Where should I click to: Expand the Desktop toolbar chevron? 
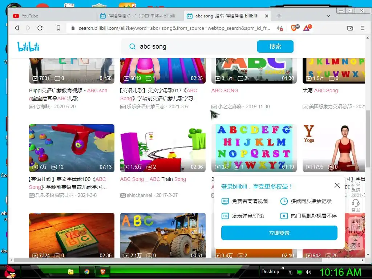tap(283, 268)
